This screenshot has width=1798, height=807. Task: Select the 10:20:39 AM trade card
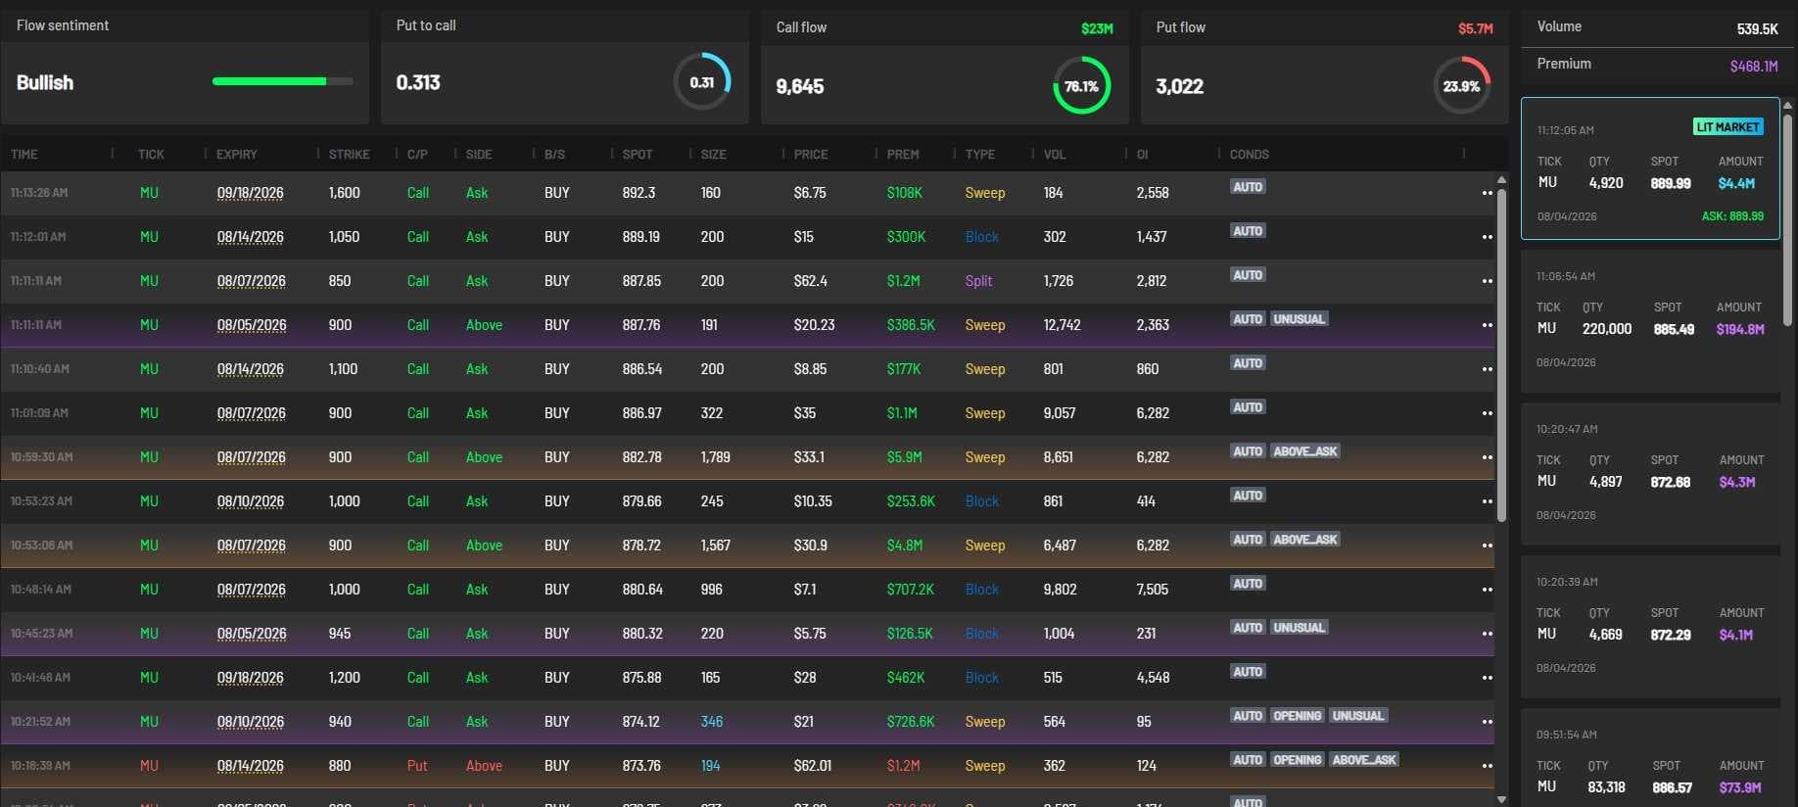[1650, 628]
